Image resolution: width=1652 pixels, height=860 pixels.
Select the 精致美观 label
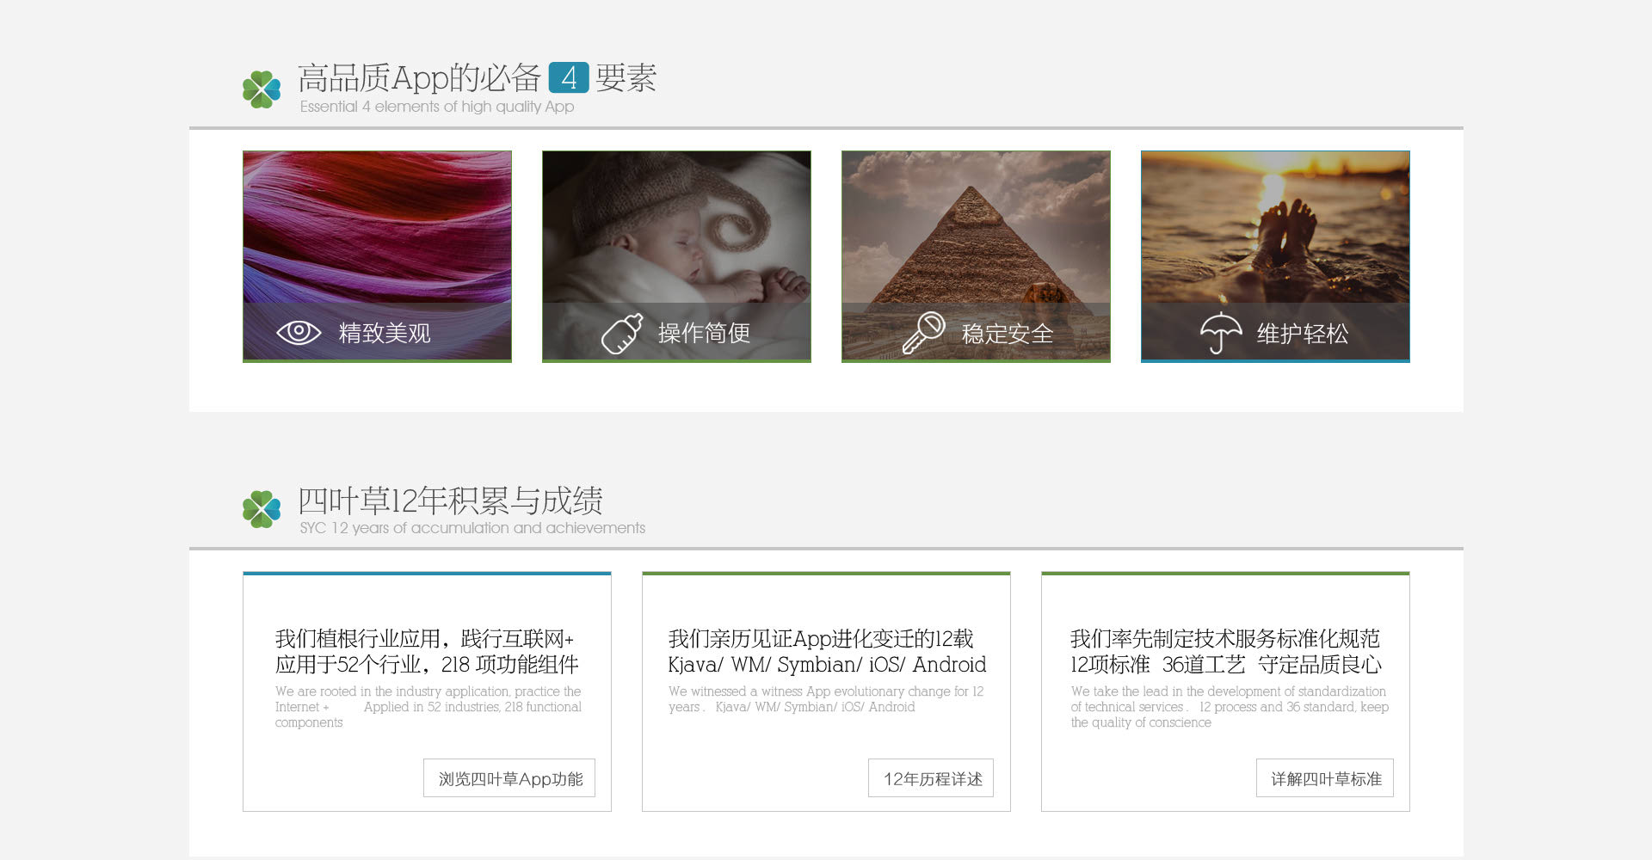click(x=385, y=333)
